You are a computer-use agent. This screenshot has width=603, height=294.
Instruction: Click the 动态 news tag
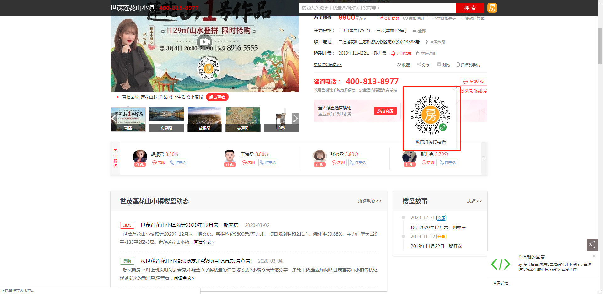(x=127, y=225)
